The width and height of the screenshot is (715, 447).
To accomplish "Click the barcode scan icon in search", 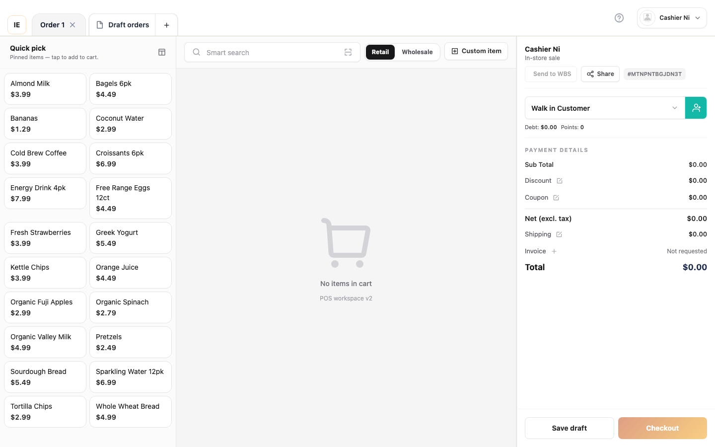I will point(348,52).
